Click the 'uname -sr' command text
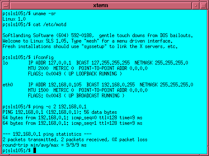This screenshot has height=156, width=209. click(44, 13)
